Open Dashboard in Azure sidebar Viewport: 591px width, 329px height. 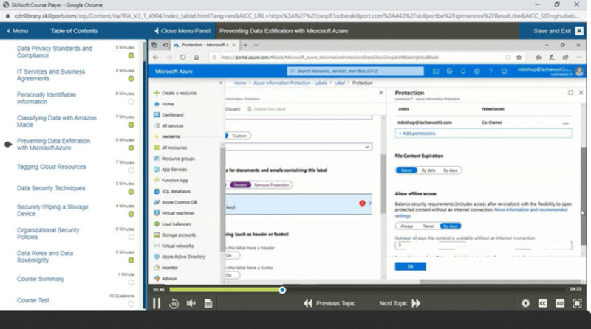(168, 115)
